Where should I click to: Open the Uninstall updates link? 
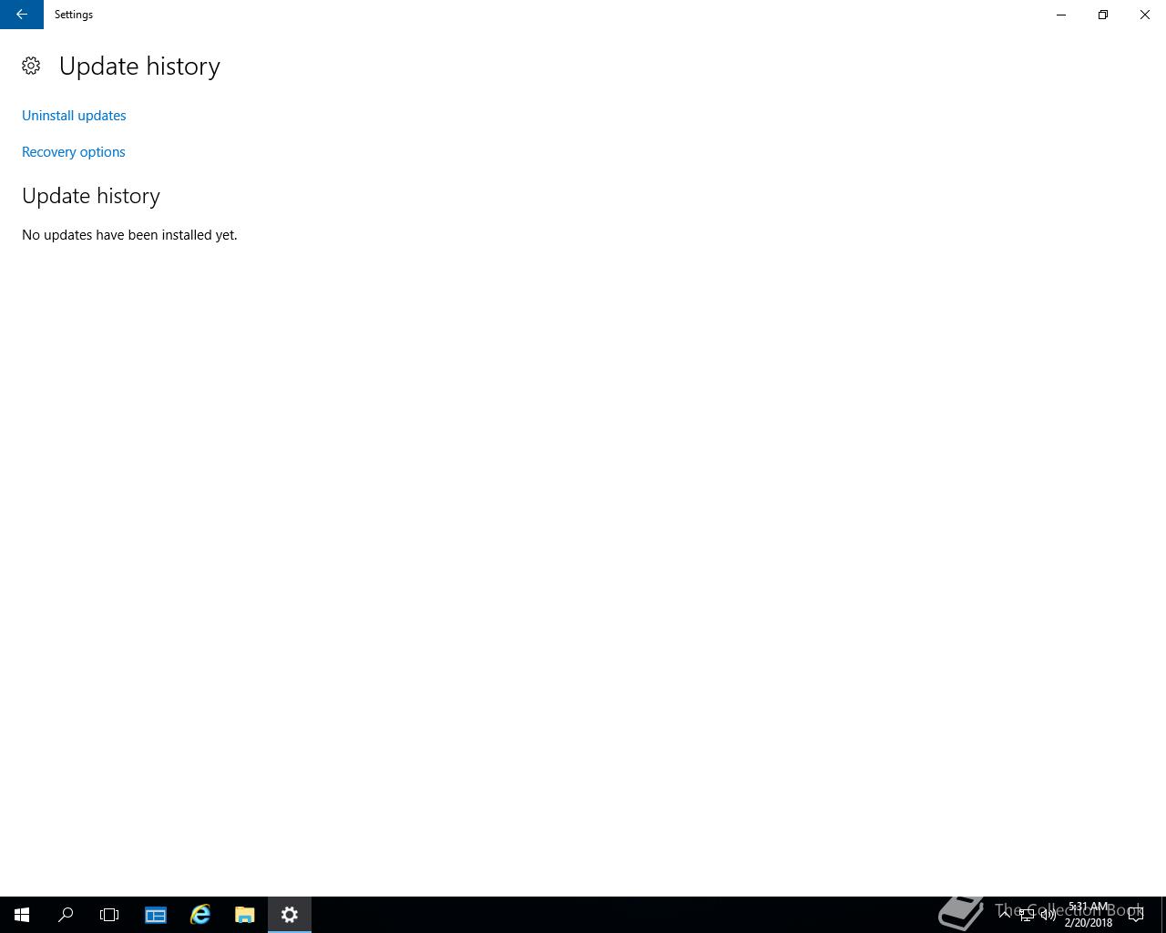(74, 116)
